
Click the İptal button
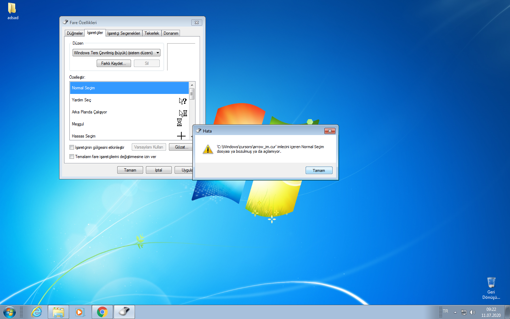159,170
